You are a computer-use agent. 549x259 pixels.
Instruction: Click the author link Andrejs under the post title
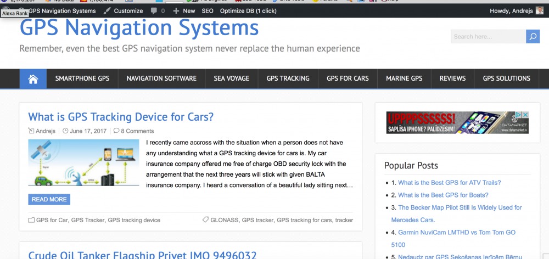point(46,131)
